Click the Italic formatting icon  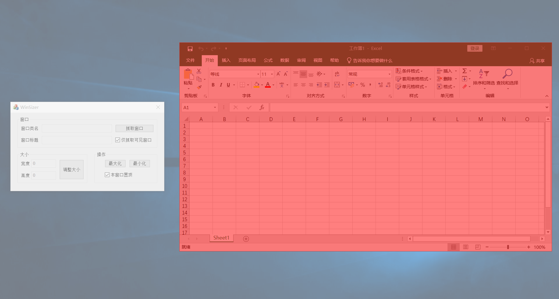pyautogui.click(x=221, y=85)
